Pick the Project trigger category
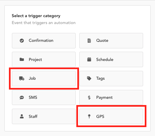Viewport: 155px width, 136px height. (44, 59)
